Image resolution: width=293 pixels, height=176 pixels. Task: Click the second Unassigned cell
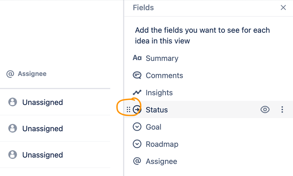tap(43, 129)
